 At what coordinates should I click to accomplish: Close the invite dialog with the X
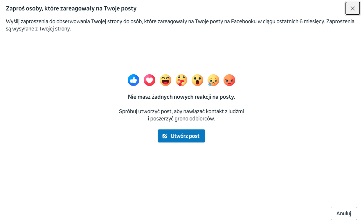pos(353,8)
